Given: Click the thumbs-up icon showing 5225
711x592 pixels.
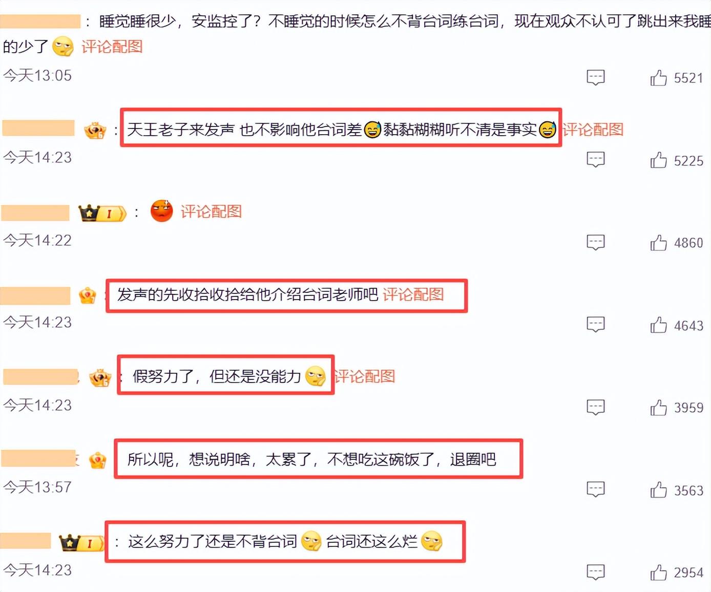Looking at the screenshot, I should coord(658,160).
